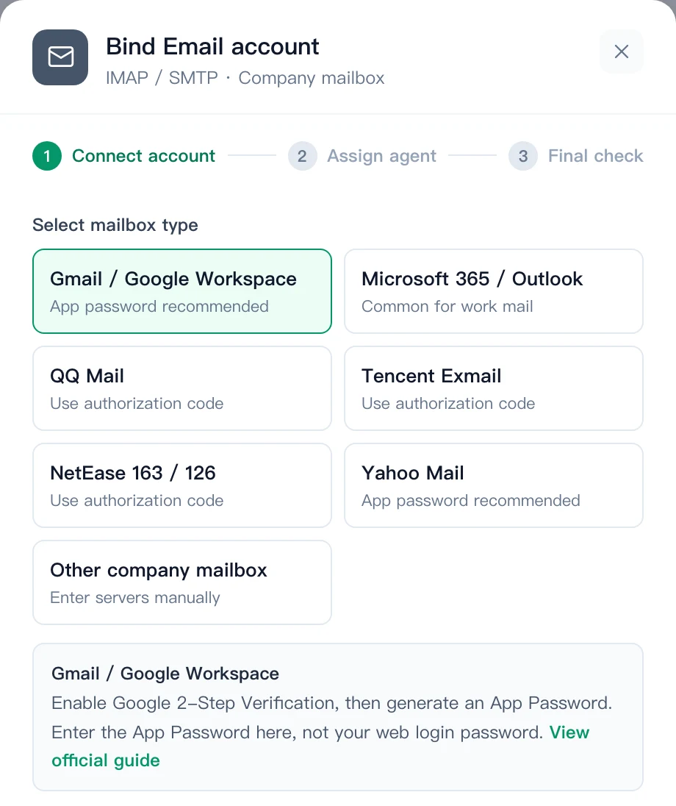
Task: Select Gmail / Google Workspace mailbox type
Action: click(x=181, y=291)
